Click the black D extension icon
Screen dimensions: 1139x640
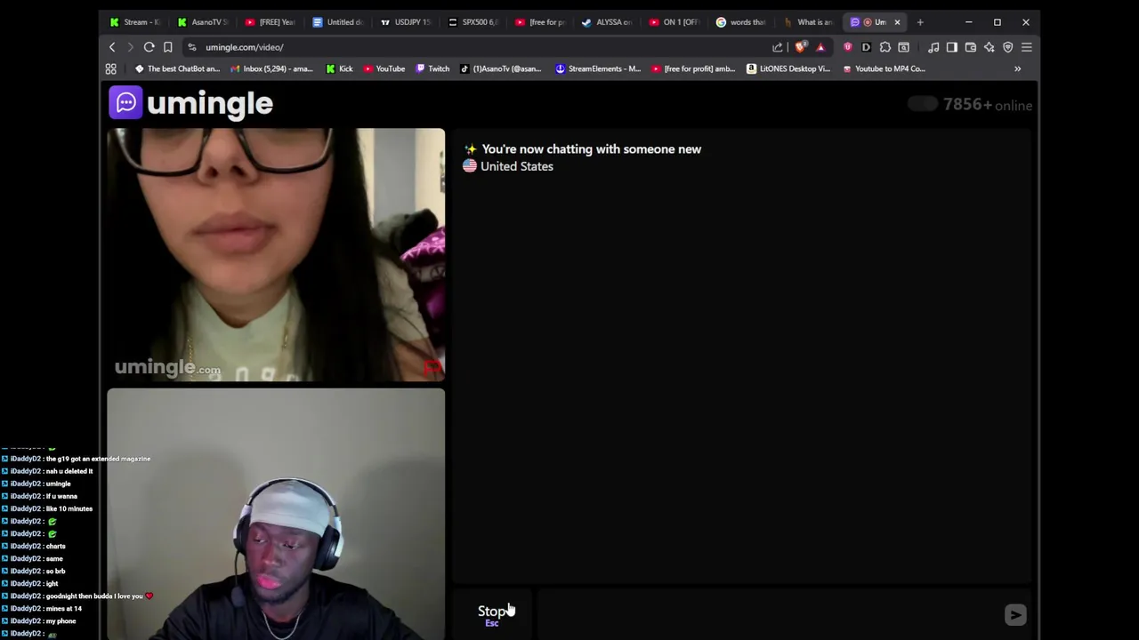[866, 47]
